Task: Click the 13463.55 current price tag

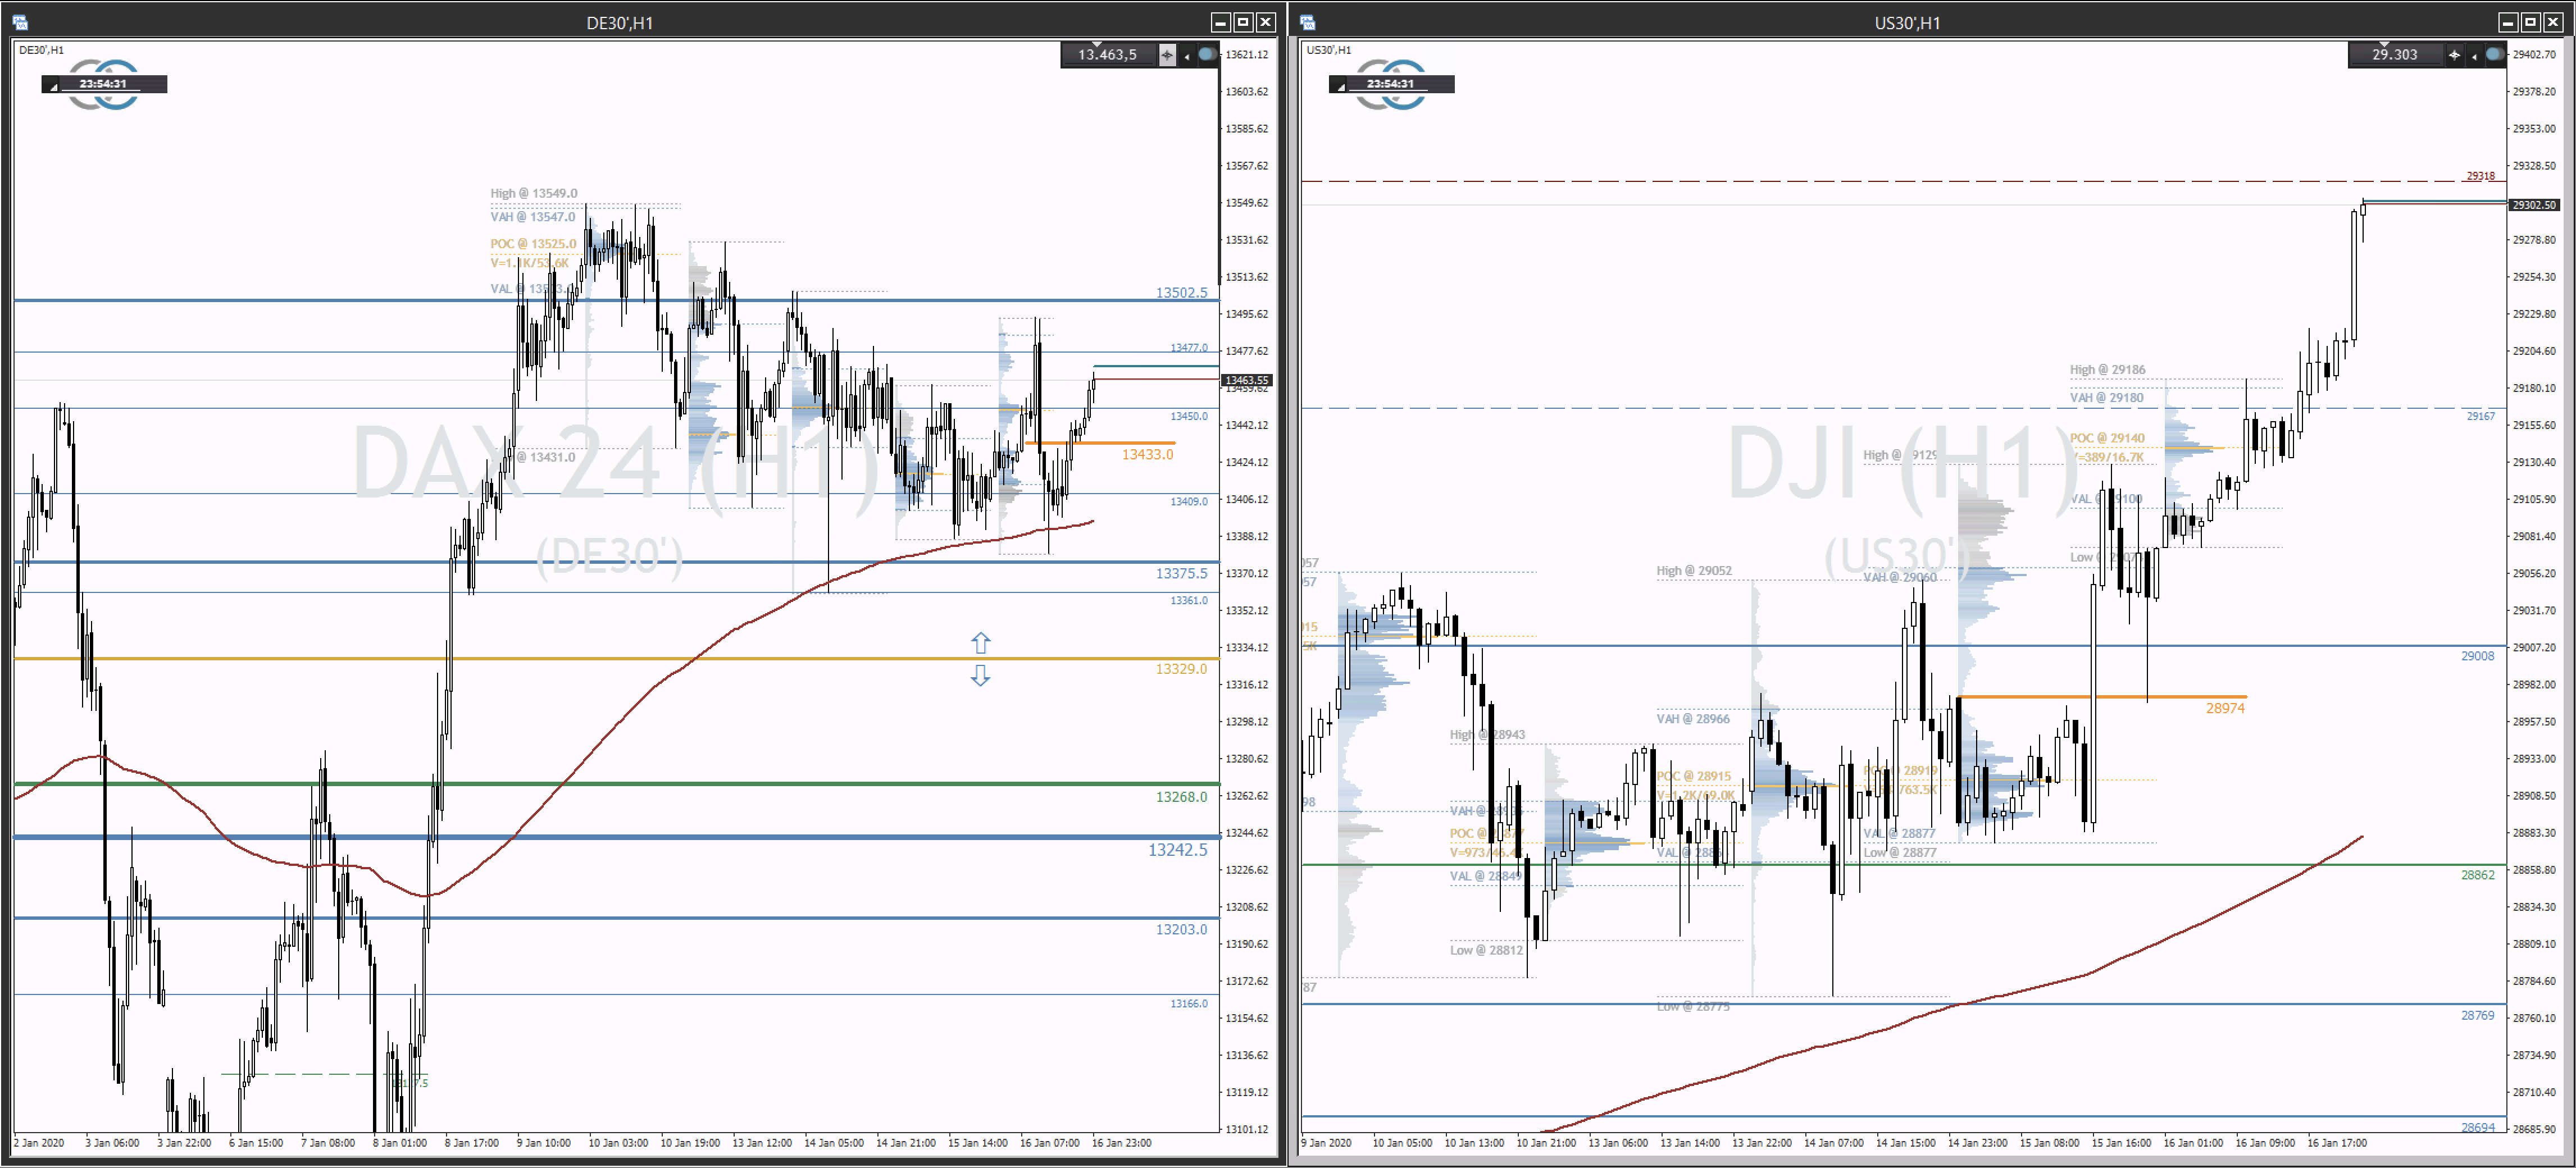Action: (1247, 380)
